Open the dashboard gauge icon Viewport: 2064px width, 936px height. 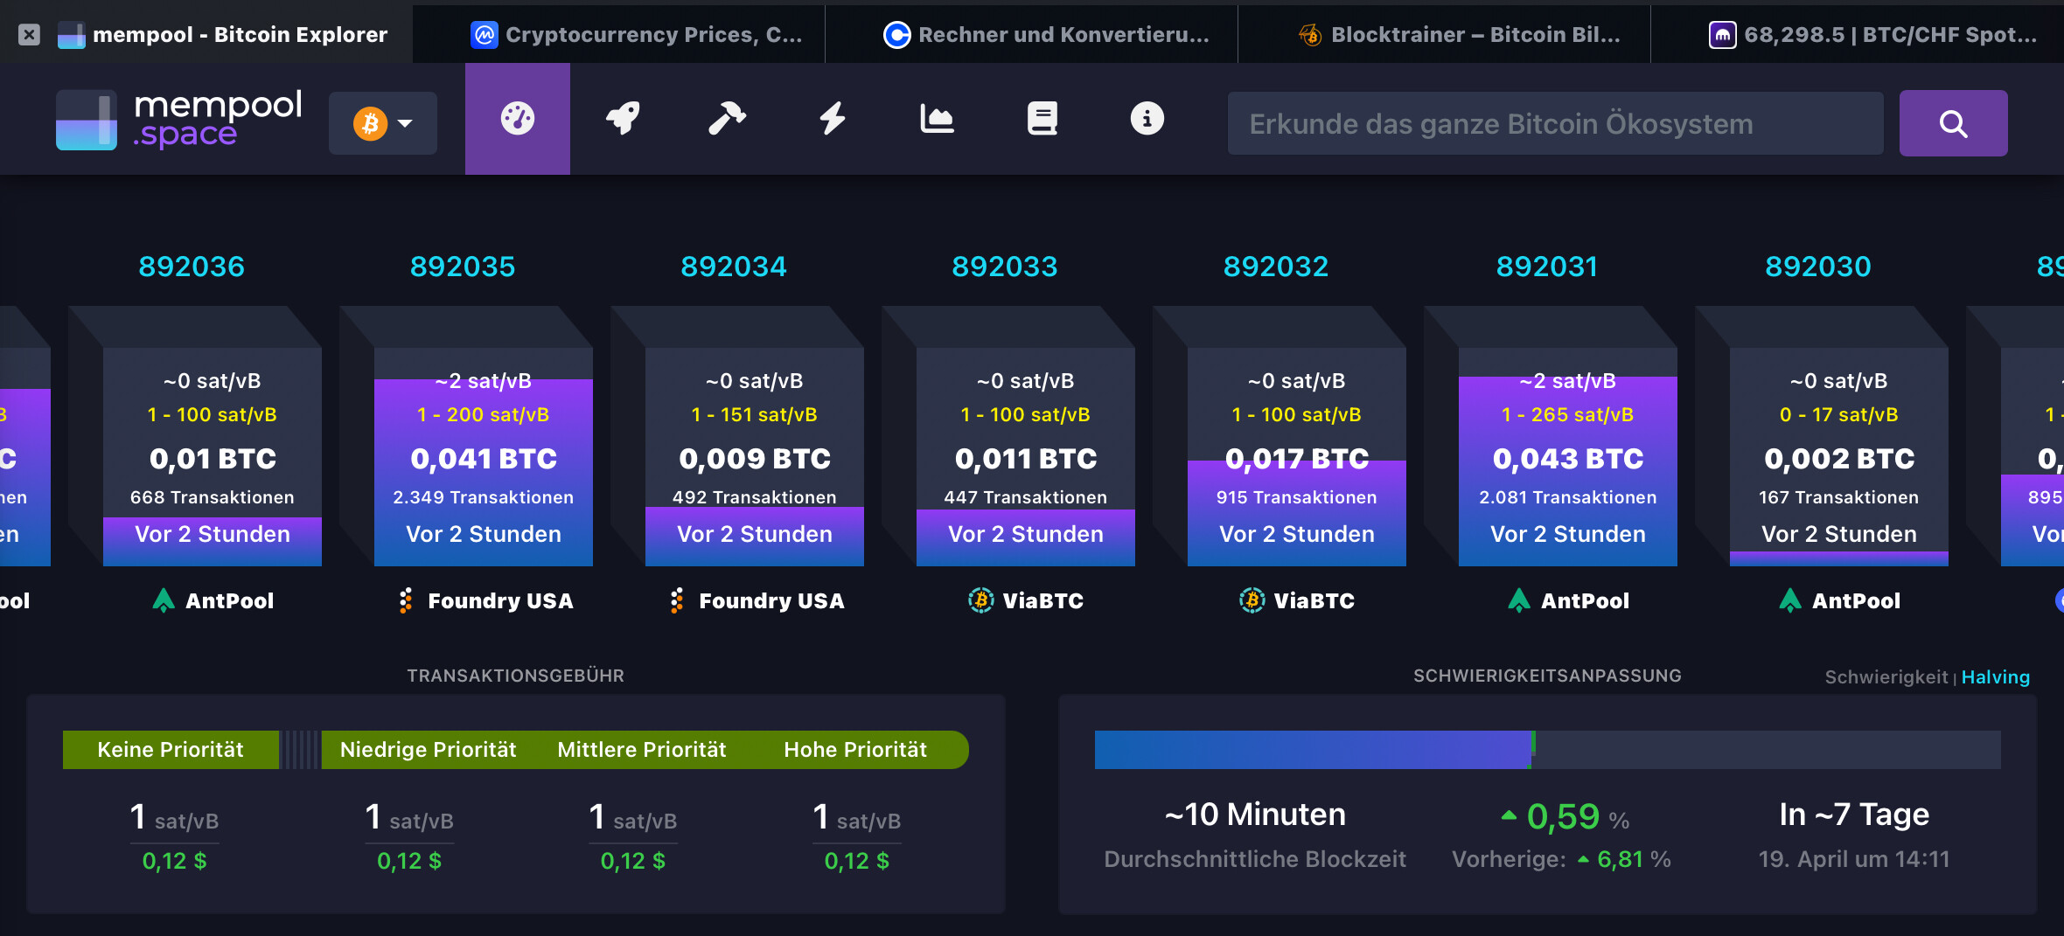(x=517, y=119)
